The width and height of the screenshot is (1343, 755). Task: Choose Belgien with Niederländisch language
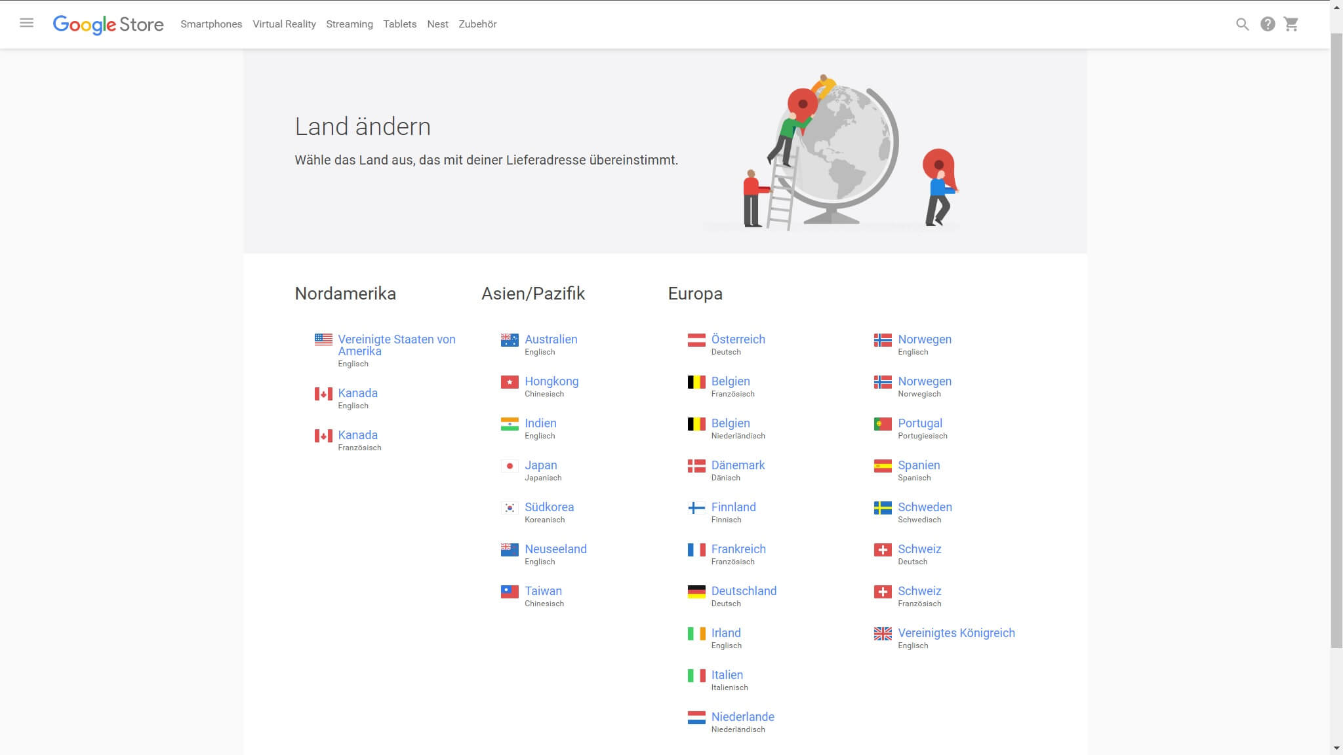pyautogui.click(x=731, y=423)
